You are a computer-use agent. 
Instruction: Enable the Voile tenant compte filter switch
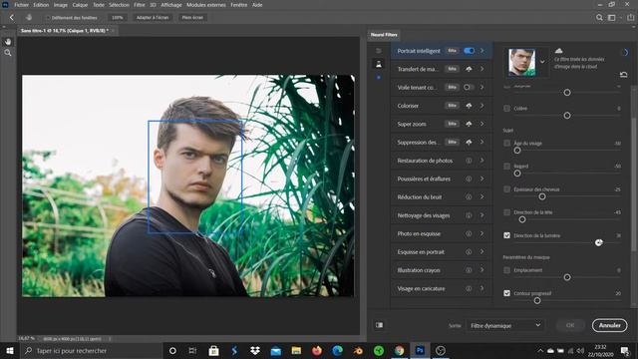coord(469,87)
